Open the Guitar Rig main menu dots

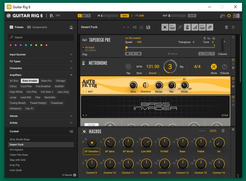point(46,16)
